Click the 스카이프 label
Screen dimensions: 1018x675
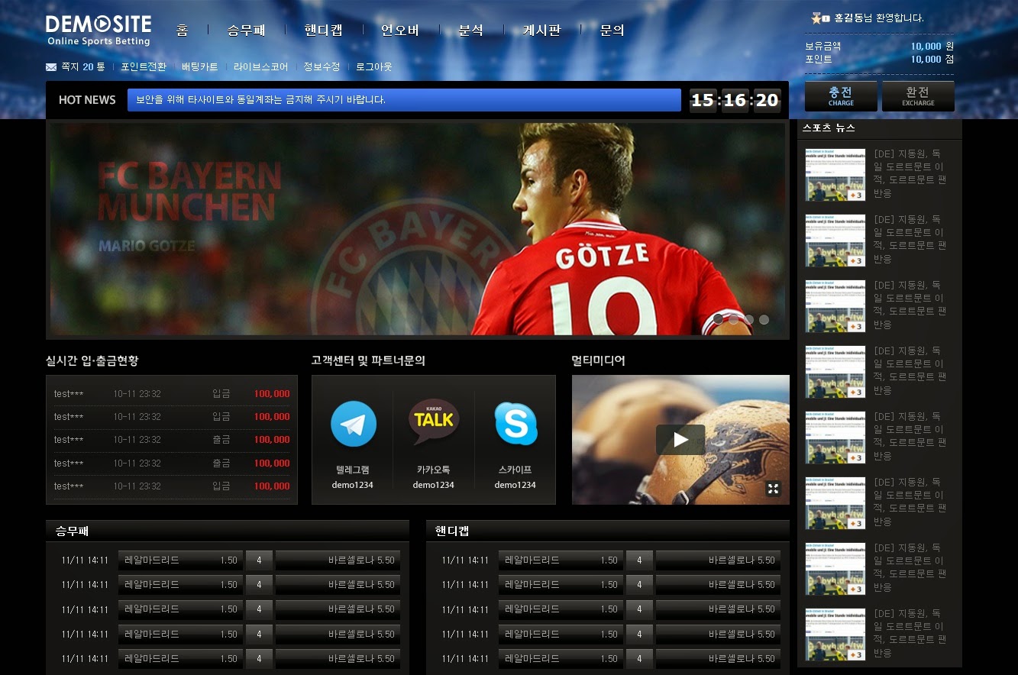[x=515, y=470]
